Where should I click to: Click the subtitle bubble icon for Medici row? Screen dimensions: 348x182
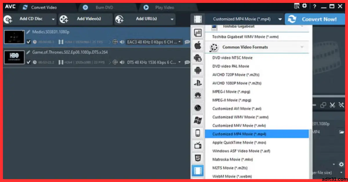187,42
